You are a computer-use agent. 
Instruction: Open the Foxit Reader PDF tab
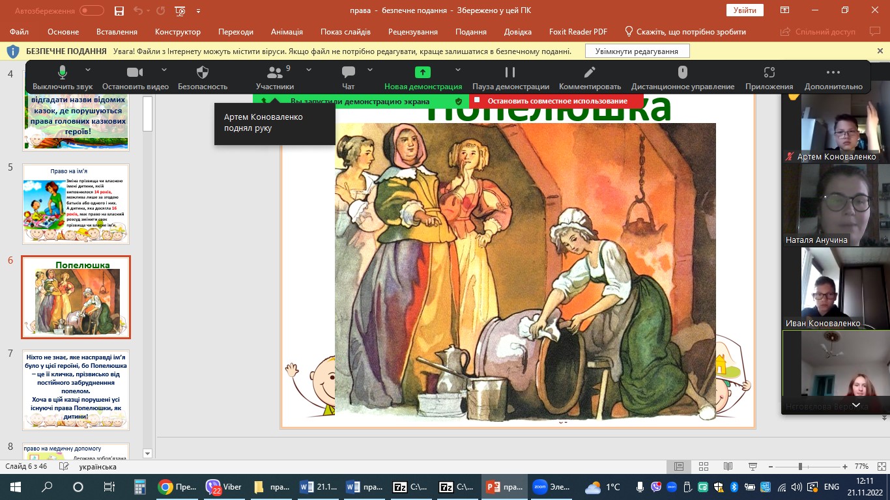click(x=577, y=31)
